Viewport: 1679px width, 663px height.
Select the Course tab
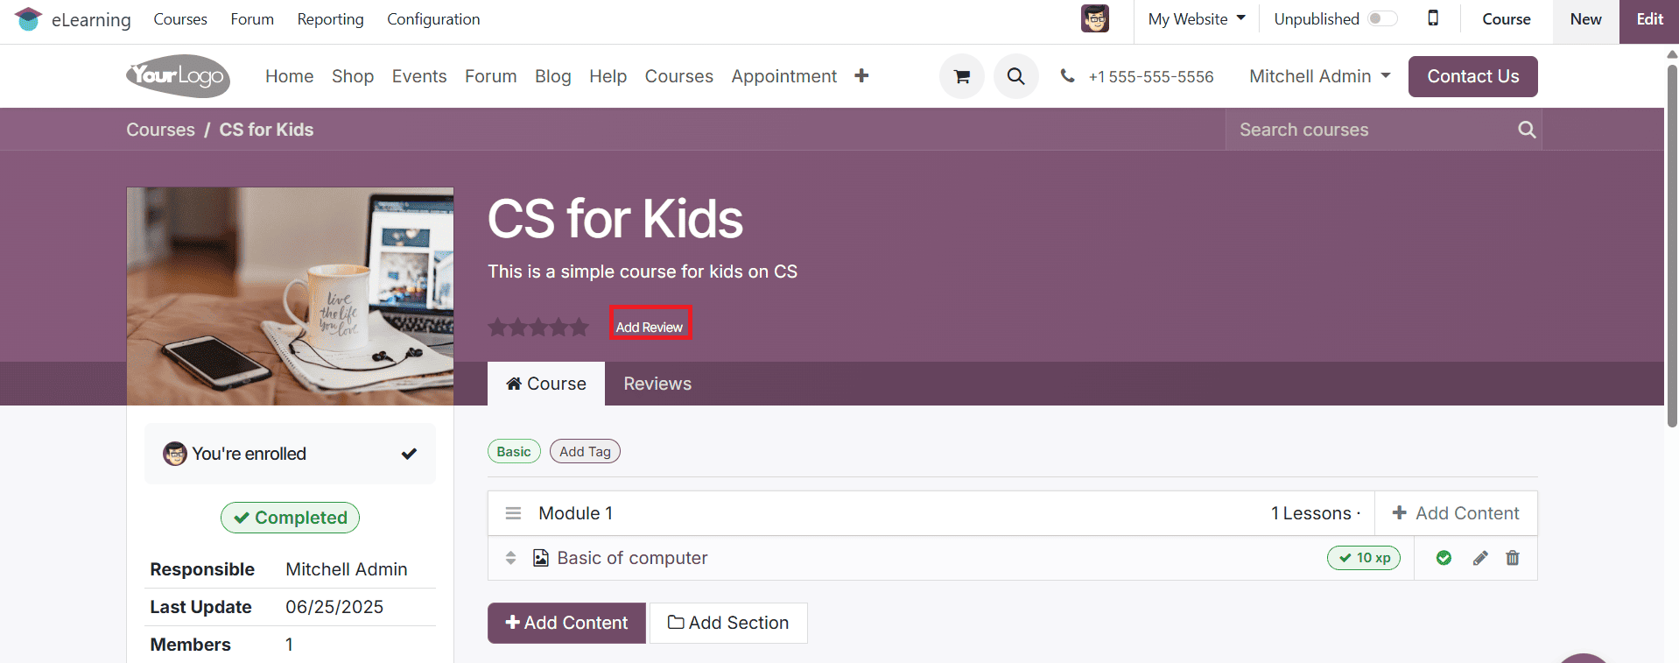pos(546,384)
